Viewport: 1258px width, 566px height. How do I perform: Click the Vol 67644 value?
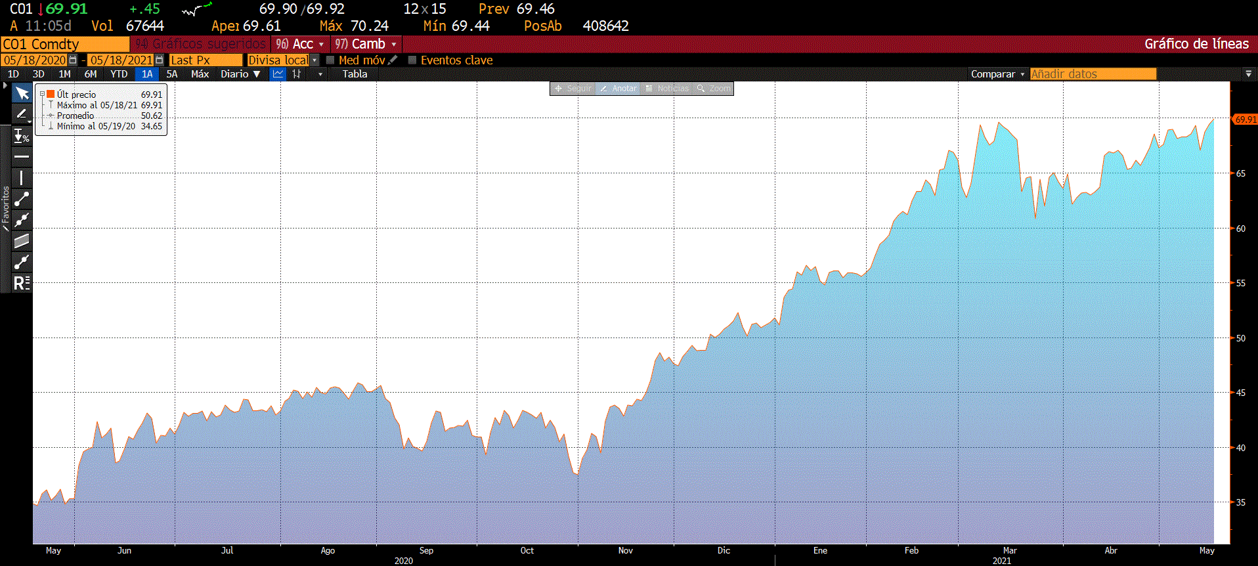click(x=144, y=26)
